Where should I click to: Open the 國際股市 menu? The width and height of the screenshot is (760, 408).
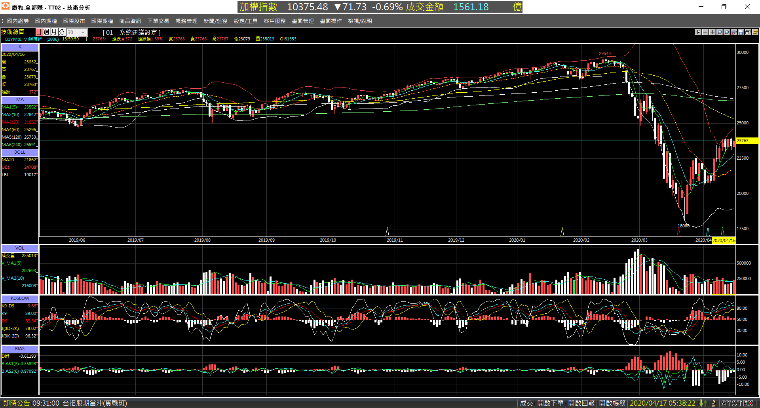pyautogui.click(x=74, y=21)
